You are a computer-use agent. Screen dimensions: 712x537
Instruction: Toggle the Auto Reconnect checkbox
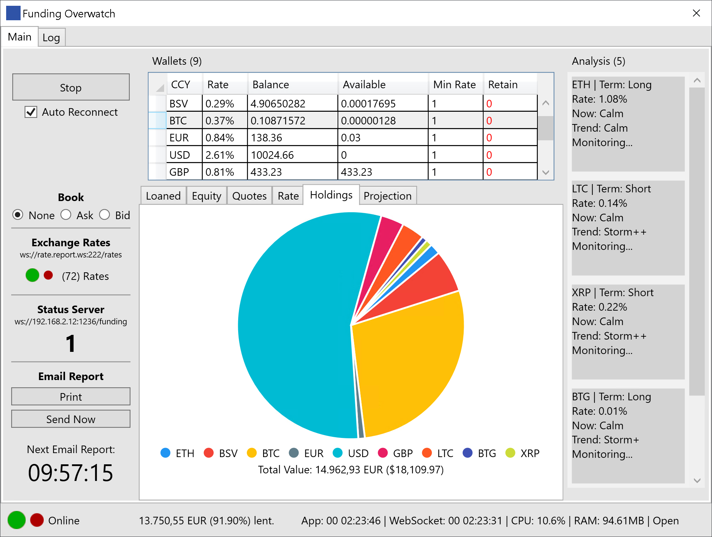click(x=31, y=112)
